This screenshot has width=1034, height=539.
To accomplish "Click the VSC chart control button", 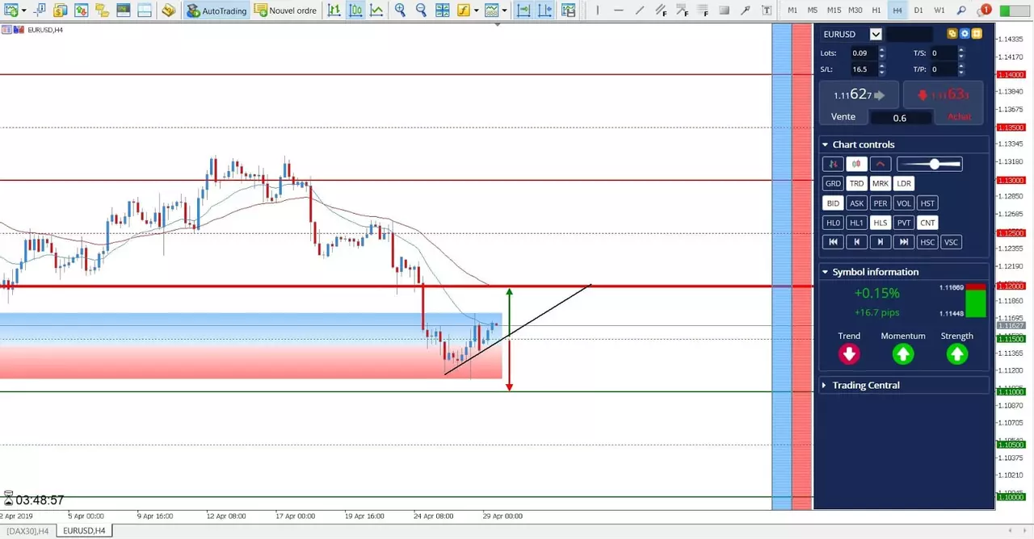I will (951, 242).
